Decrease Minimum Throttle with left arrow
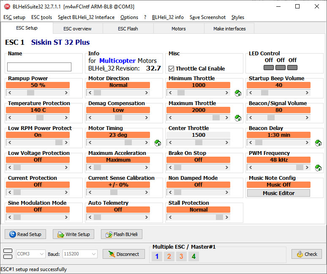The image size is (327, 274). (x=170, y=93)
